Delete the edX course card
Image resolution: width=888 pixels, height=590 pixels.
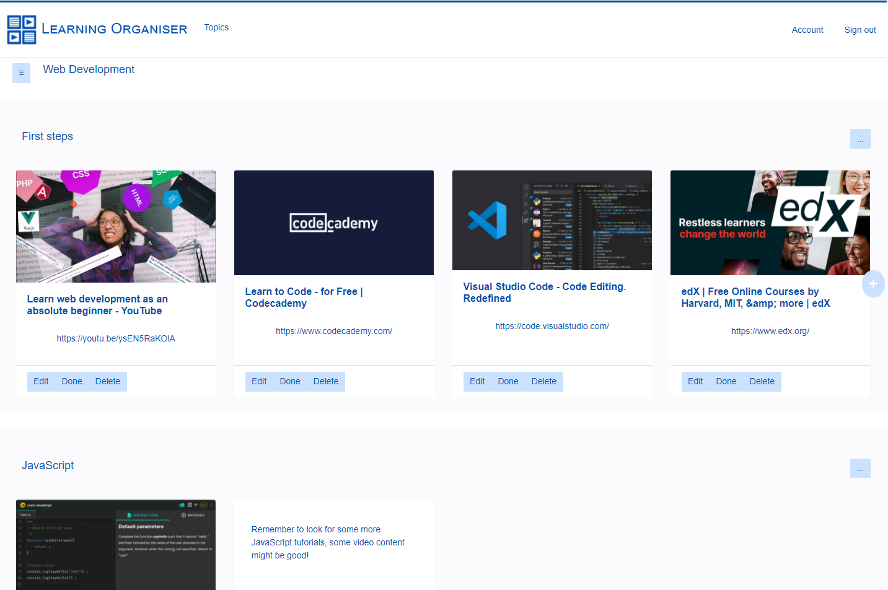[x=762, y=382]
